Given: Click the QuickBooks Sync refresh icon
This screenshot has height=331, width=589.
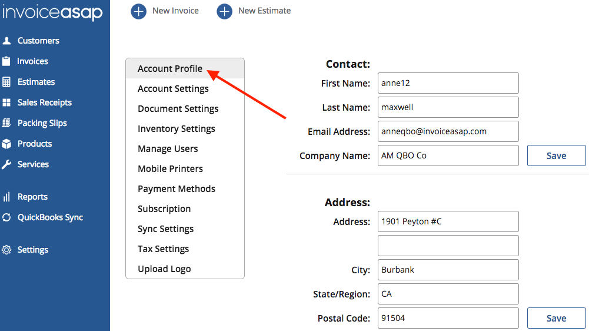Looking at the screenshot, I should (6, 217).
